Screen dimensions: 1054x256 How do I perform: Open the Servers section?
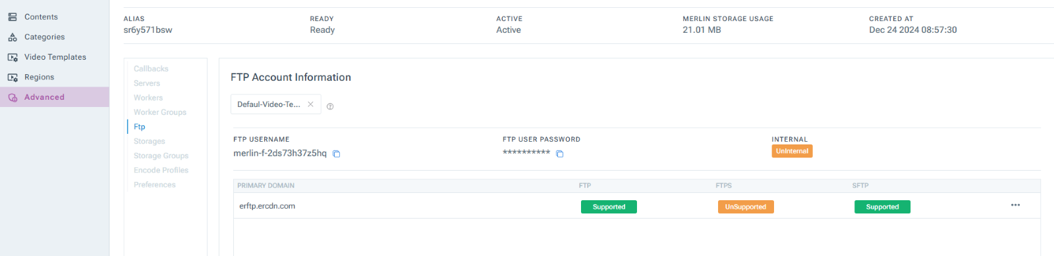point(147,83)
